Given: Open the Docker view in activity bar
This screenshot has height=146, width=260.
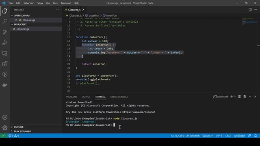Looking at the screenshot, I should click(x=5, y=85).
